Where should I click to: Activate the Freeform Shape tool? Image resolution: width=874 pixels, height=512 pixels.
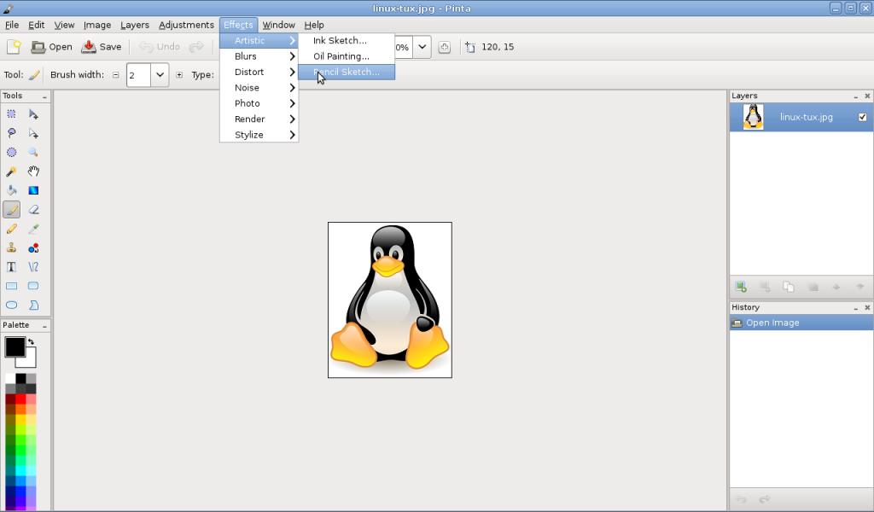pos(33,305)
